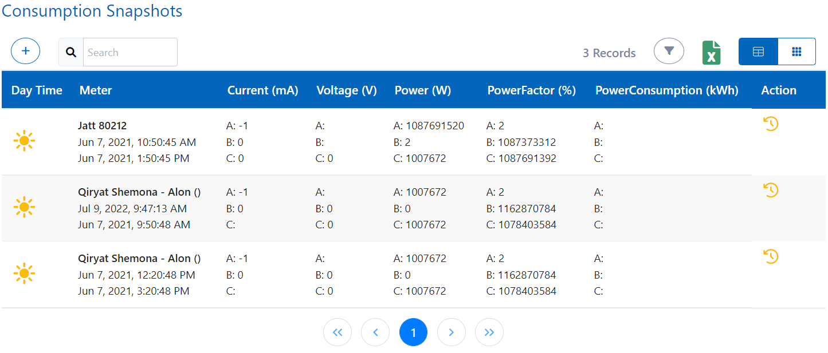Focus the Search input field
The image size is (828, 353).
point(130,53)
